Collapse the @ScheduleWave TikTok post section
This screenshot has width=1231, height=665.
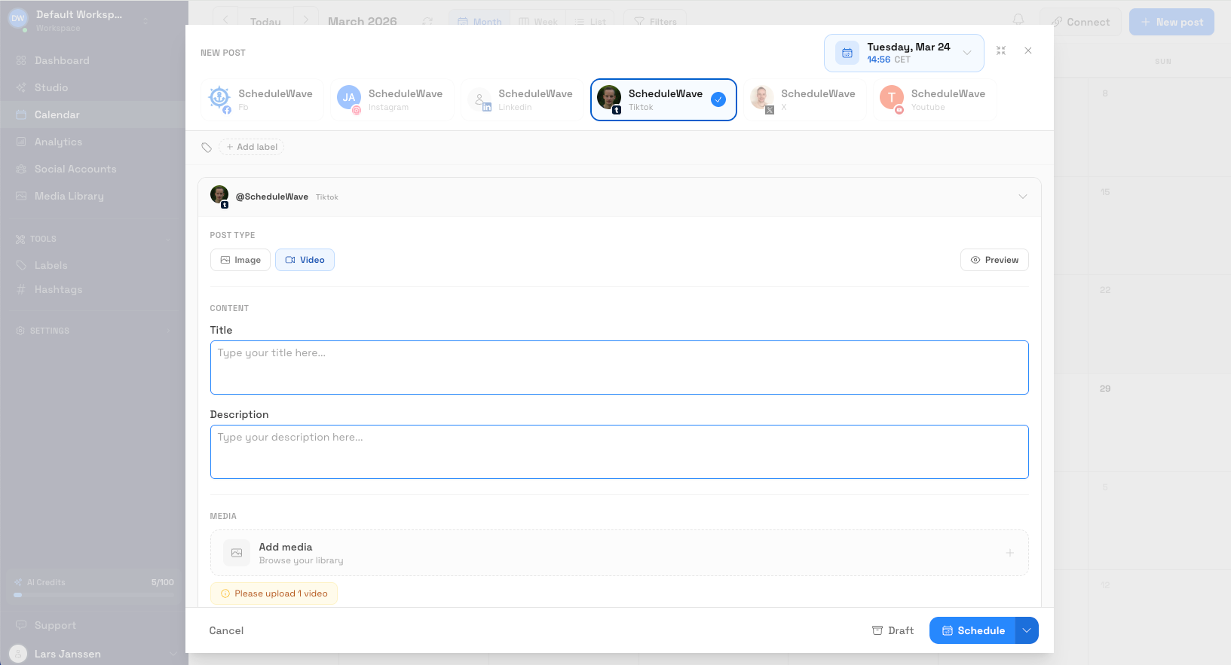1022,197
